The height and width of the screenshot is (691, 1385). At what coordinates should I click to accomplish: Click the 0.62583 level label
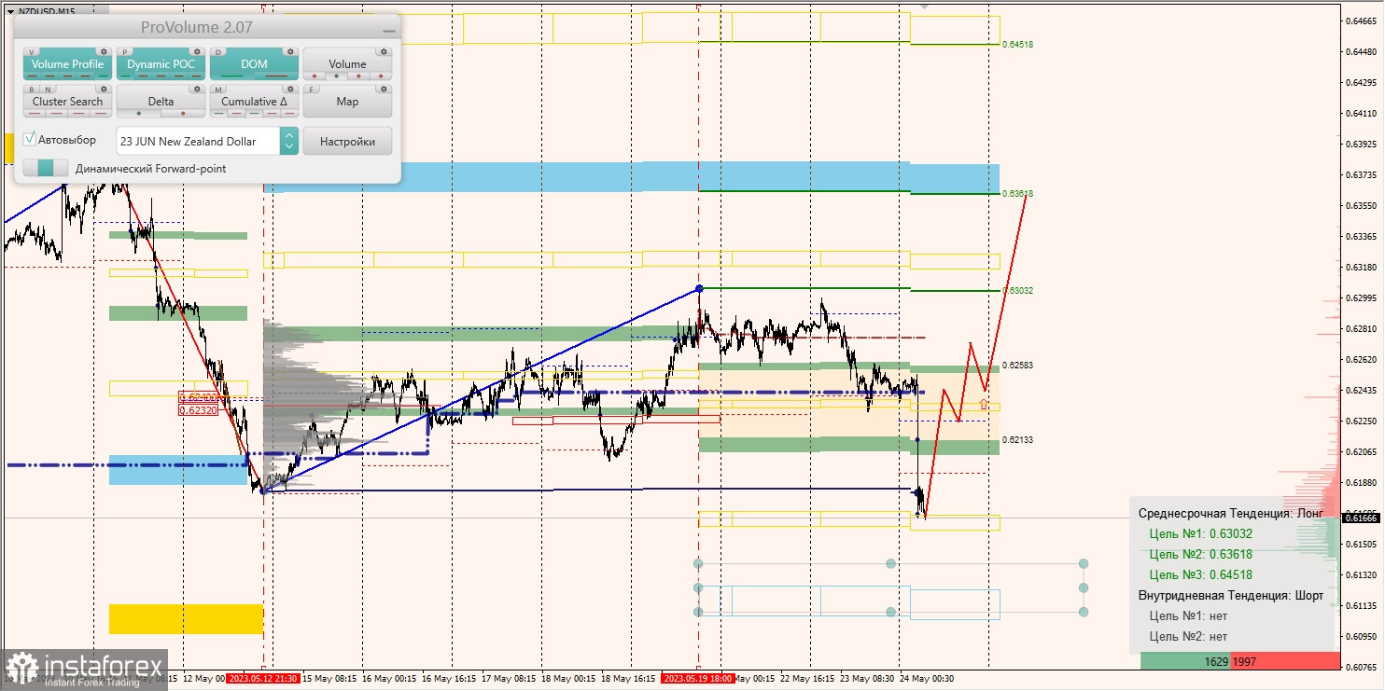pyautogui.click(x=1018, y=365)
